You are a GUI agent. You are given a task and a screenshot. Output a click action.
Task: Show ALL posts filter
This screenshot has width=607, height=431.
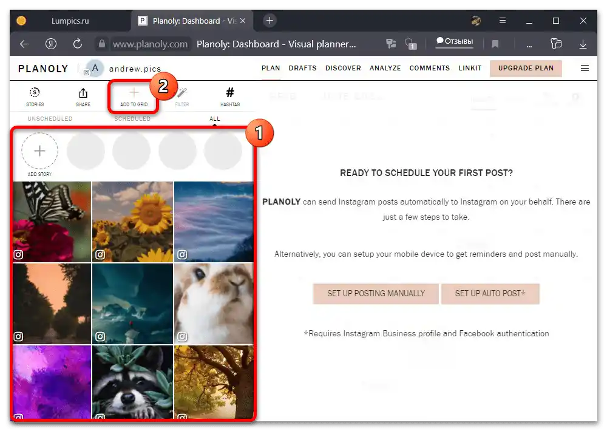pos(214,118)
